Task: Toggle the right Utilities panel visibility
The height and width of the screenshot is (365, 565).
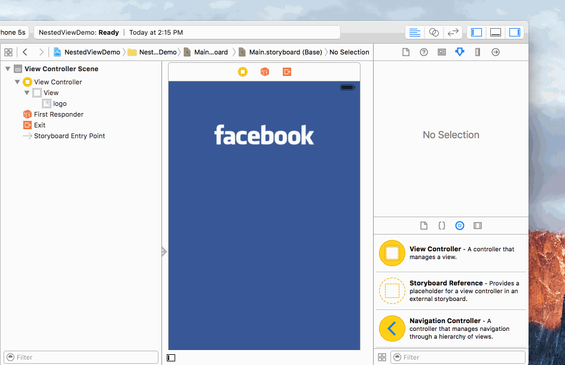Action: [515, 32]
